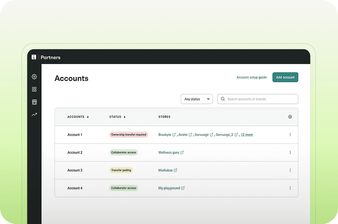Open the three-dot menu for Account 3

coord(290,170)
